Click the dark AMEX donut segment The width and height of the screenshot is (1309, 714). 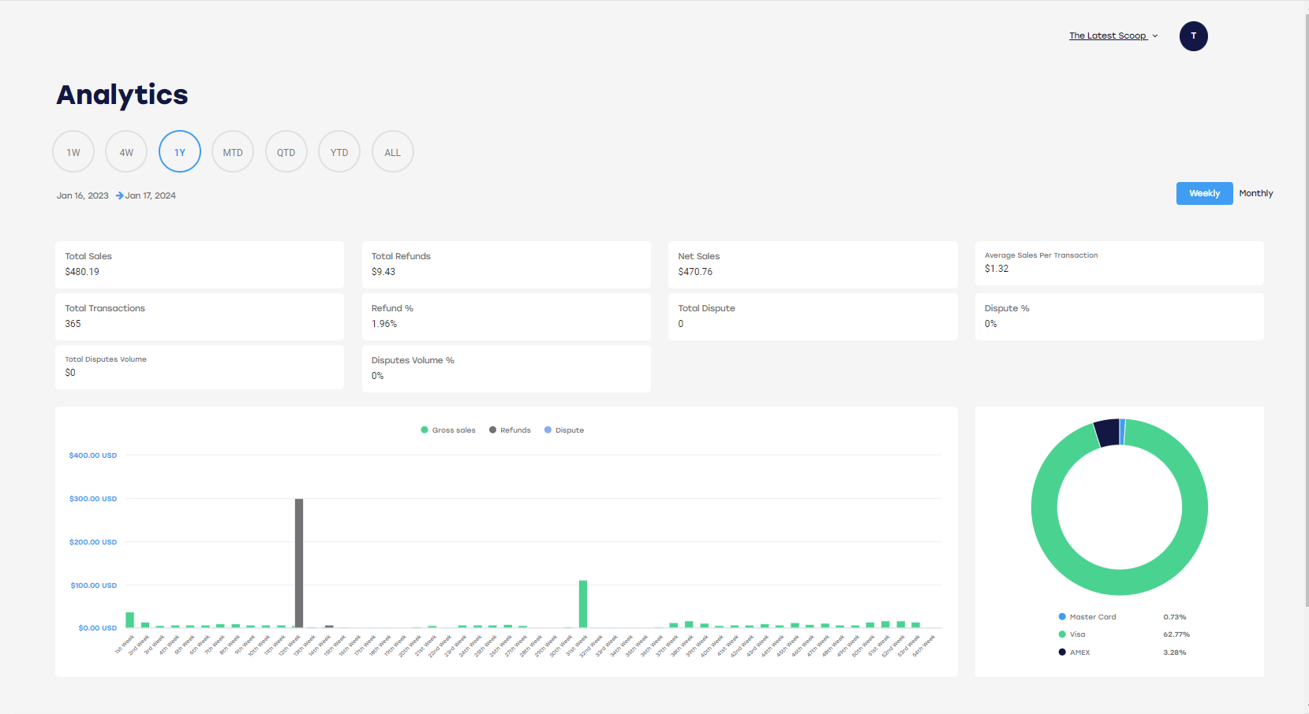click(x=1108, y=433)
